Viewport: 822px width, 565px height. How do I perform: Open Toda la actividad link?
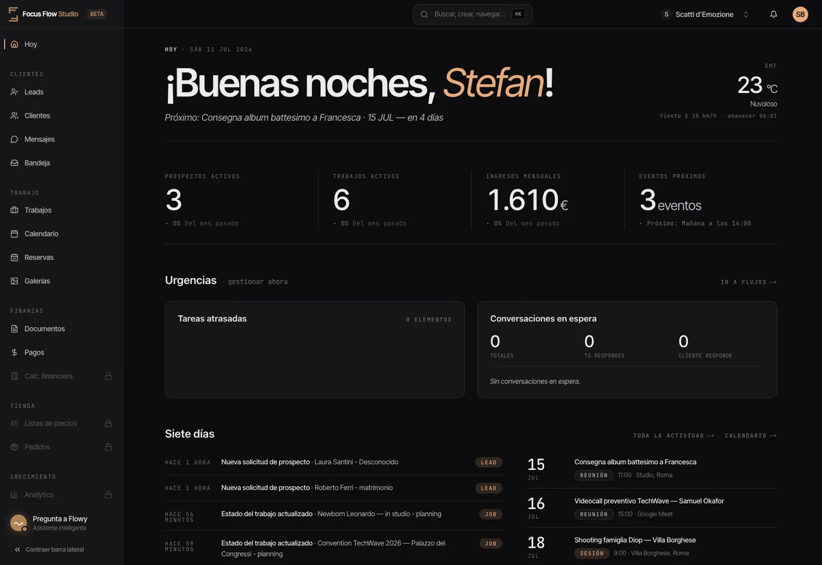674,436
